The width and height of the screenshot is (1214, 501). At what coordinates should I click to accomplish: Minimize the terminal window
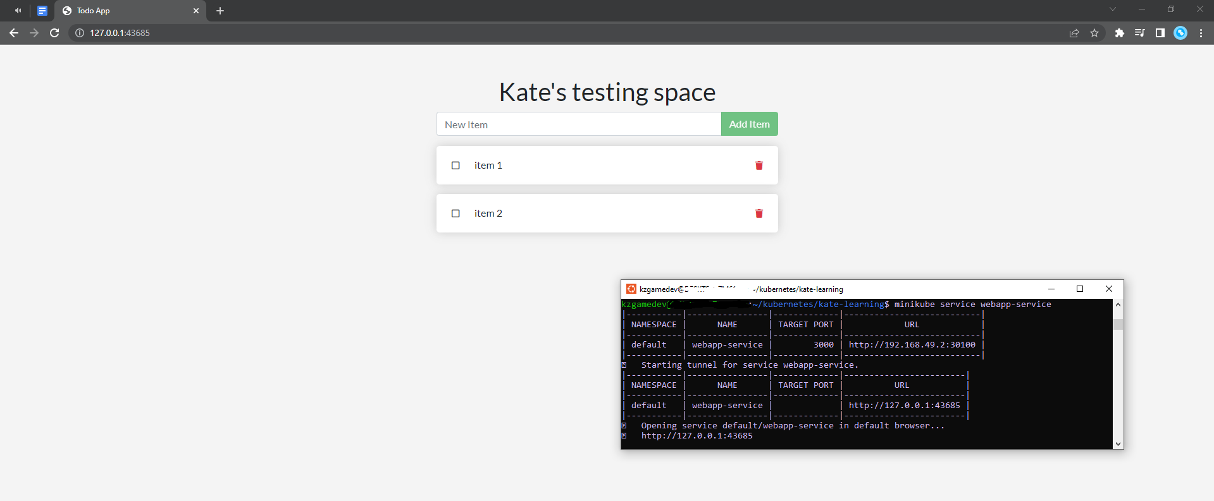click(x=1051, y=289)
